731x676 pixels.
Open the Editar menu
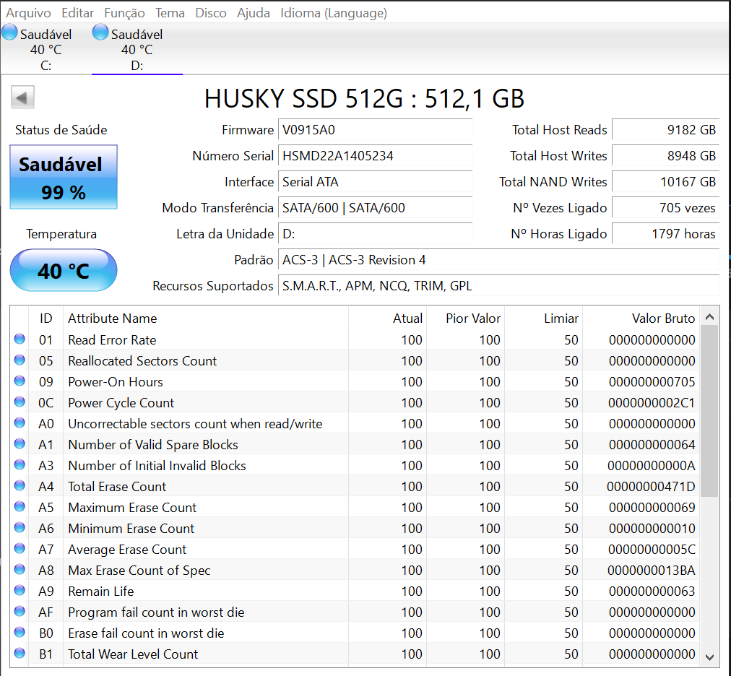tap(77, 13)
